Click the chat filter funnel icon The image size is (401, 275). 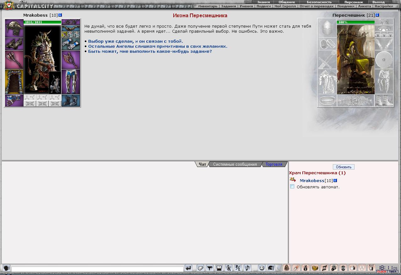210,268
